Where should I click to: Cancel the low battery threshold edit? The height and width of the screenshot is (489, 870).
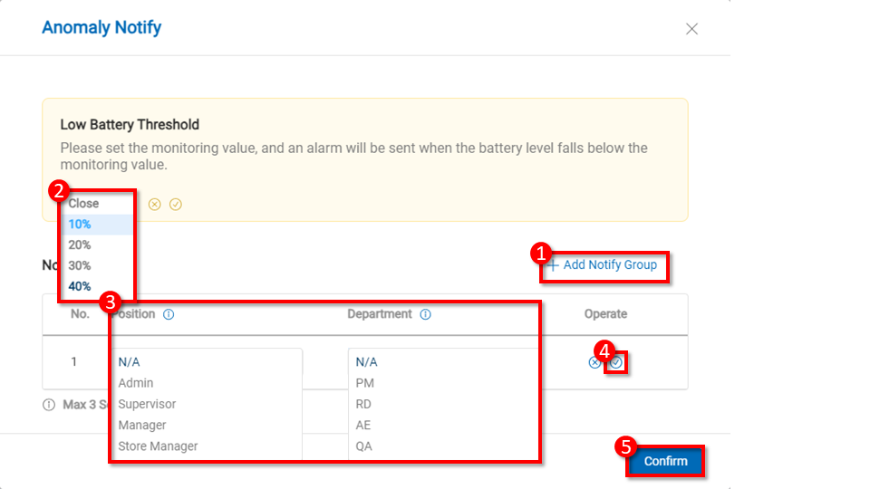click(155, 205)
